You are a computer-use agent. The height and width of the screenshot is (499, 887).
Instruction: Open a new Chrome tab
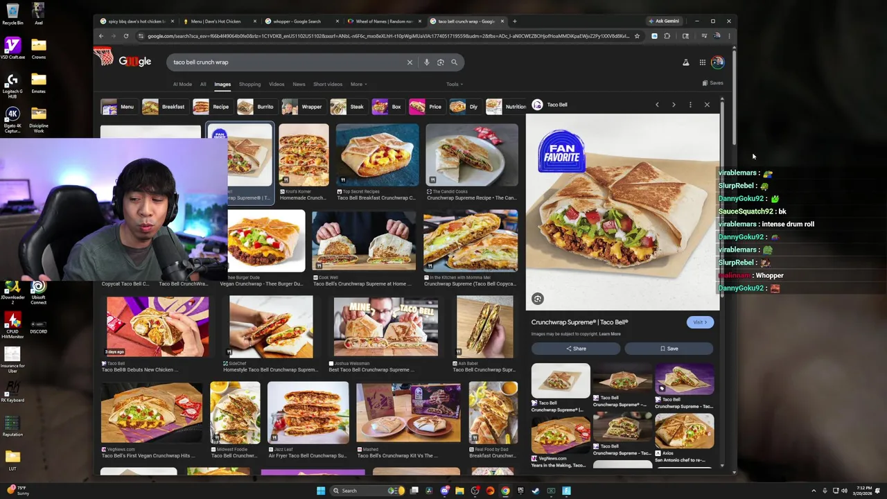pyautogui.click(x=514, y=21)
